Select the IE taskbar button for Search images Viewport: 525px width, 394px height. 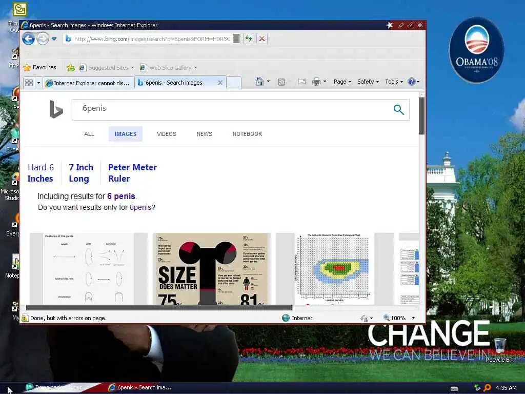[x=140, y=387]
